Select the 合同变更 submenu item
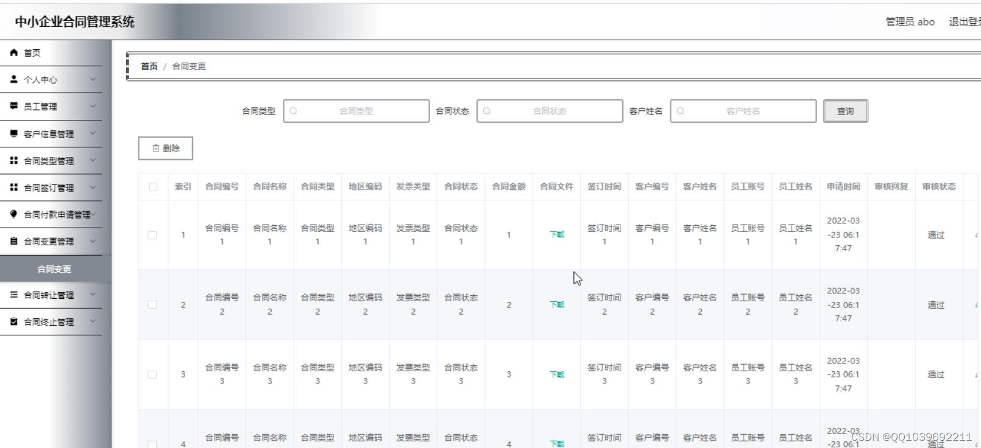981x448 pixels. (54, 269)
